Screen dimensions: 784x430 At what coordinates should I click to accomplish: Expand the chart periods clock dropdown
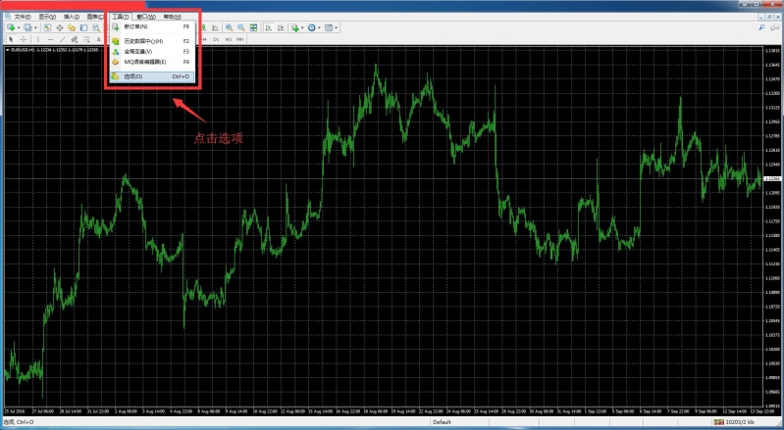tap(320, 27)
